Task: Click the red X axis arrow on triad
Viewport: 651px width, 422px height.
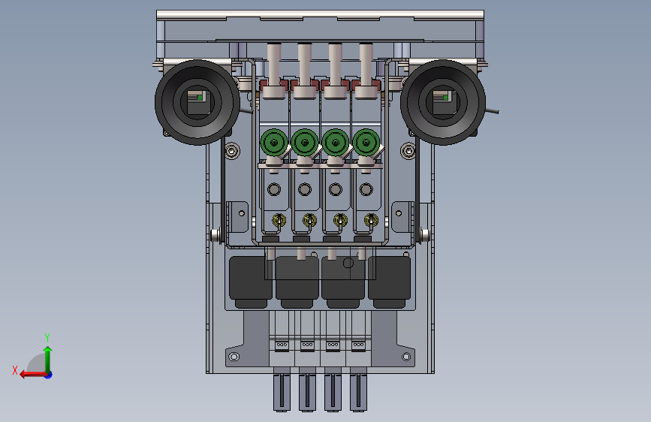Action: (32, 375)
